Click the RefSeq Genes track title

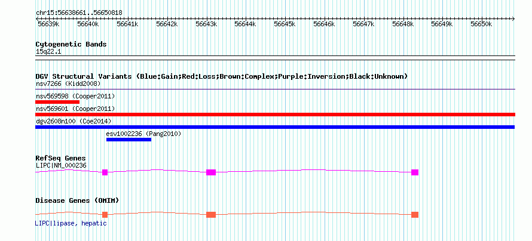[61, 159]
